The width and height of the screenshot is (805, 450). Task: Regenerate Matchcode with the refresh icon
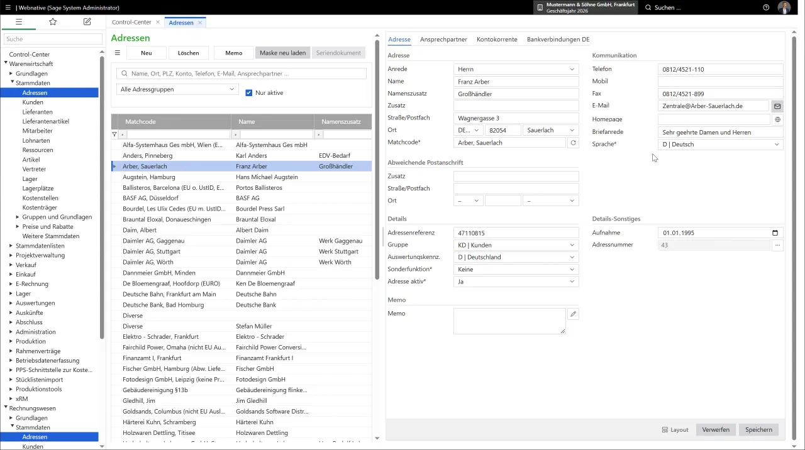(x=572, y=143)
